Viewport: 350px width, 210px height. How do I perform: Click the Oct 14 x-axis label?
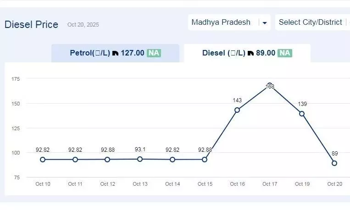(x=172, y=184)
